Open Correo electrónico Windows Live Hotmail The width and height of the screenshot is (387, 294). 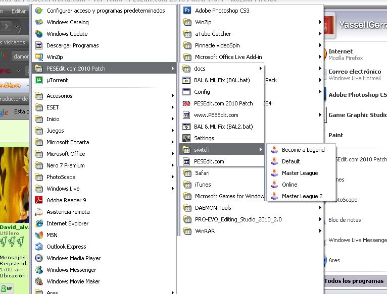355,75
